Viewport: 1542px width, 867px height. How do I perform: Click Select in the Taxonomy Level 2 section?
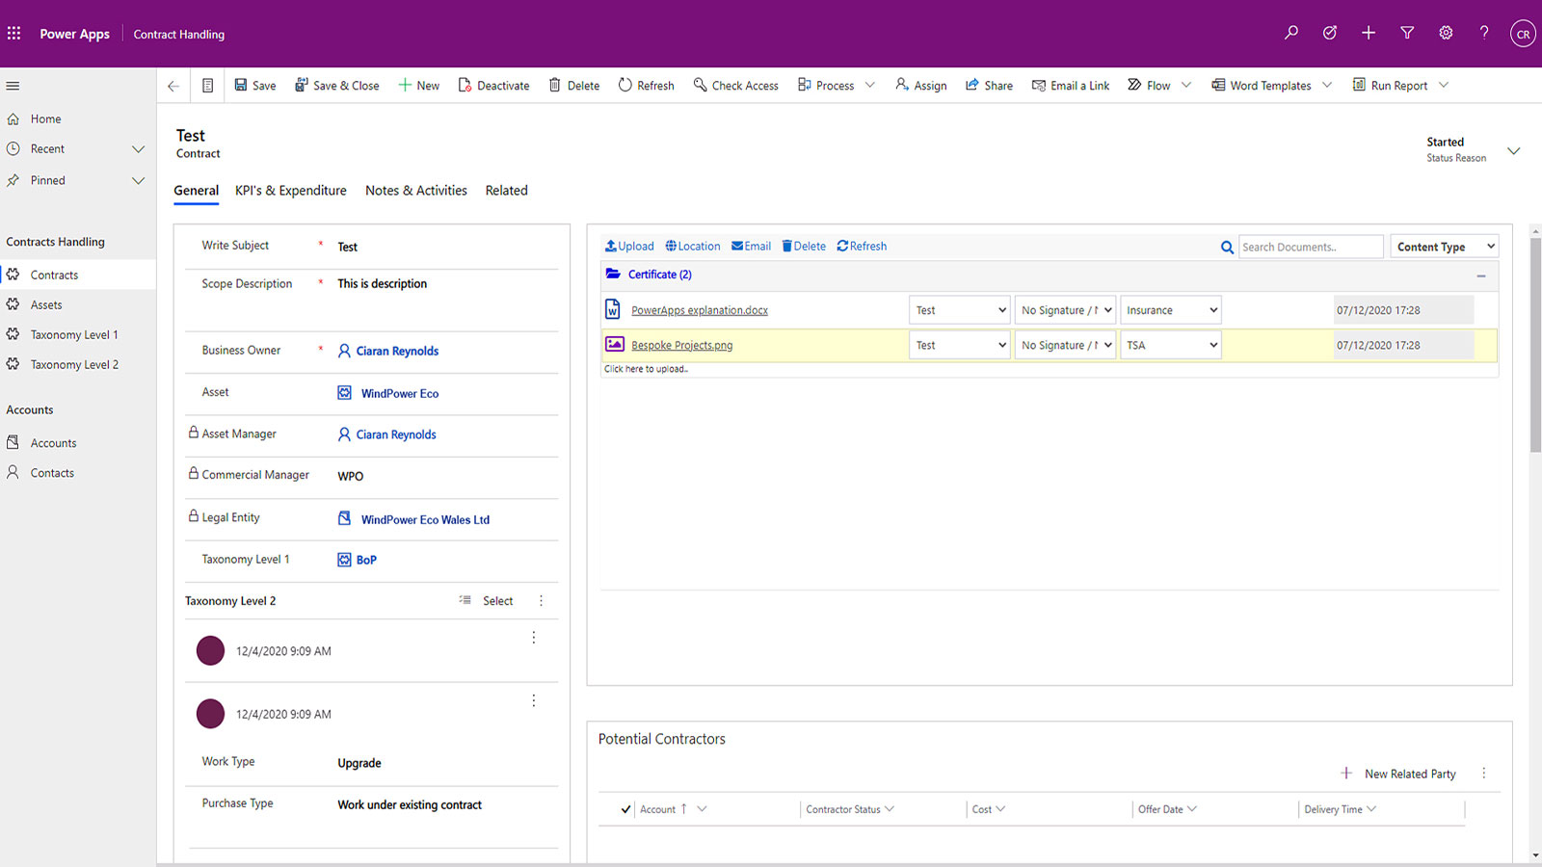[487, 601]
